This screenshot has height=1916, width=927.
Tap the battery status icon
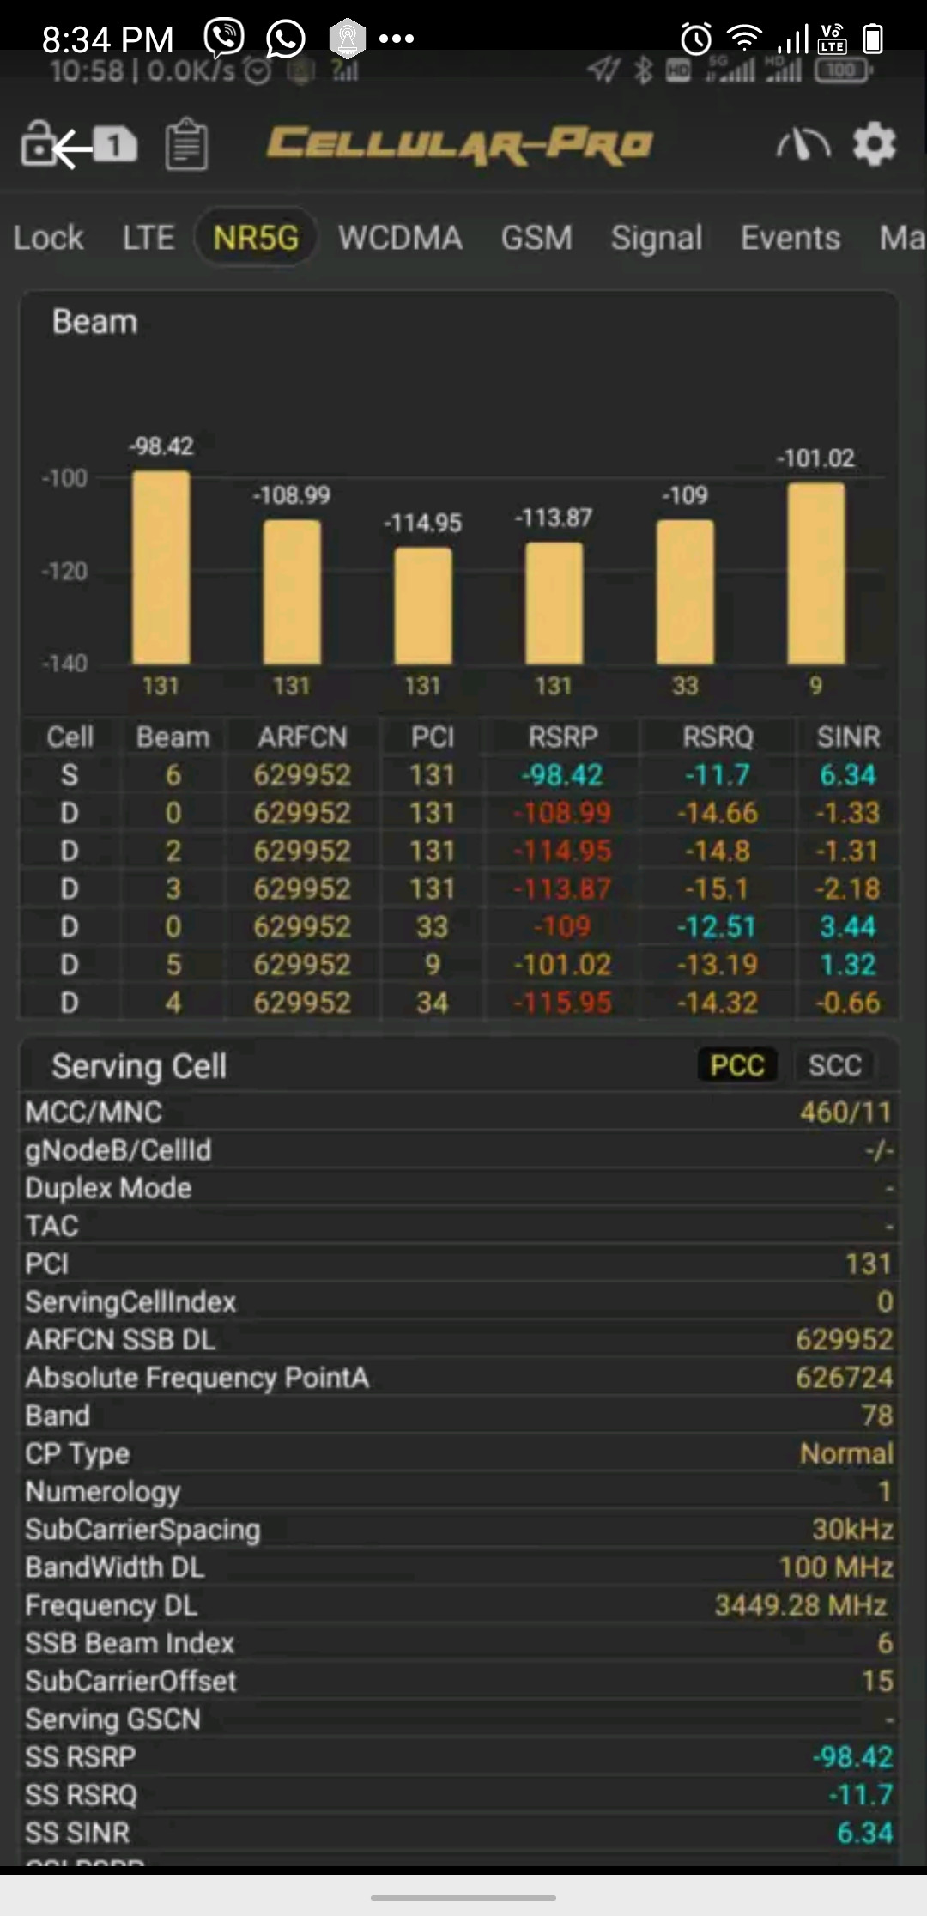pyautogui.click(x=873, y=39)
